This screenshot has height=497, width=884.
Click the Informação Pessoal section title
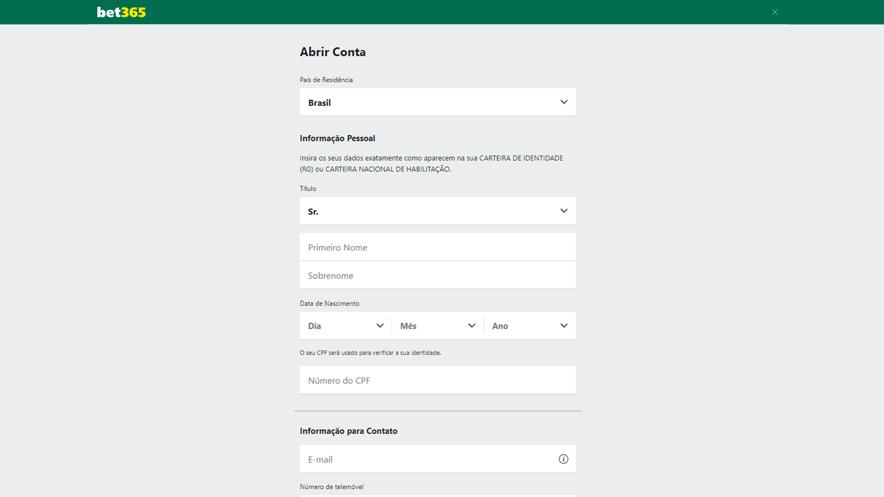pyautogui.click(x=337, y=139)
